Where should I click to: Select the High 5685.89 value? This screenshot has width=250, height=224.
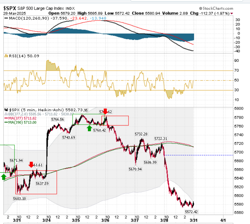click(x=90, y=13)
